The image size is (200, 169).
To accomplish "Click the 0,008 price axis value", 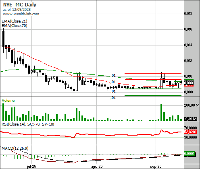I will 188,92.
